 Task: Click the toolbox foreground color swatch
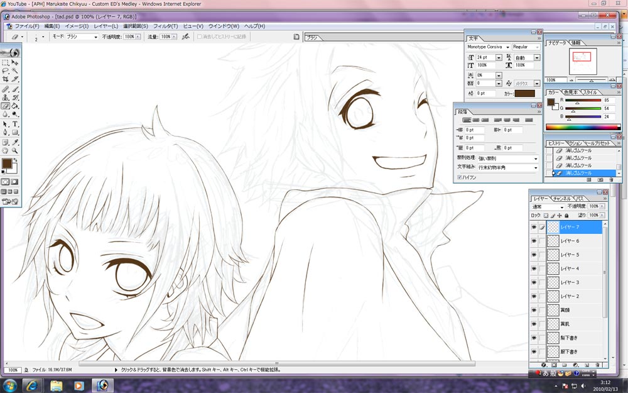[7, 163]
